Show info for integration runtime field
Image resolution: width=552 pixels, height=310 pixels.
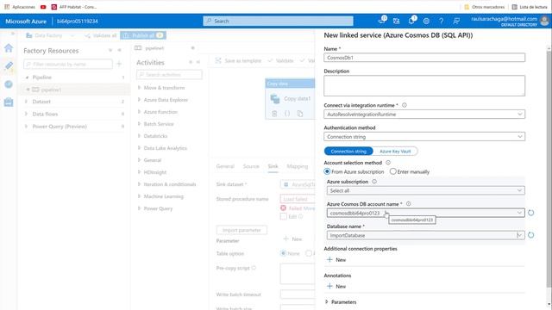point(405,105)
